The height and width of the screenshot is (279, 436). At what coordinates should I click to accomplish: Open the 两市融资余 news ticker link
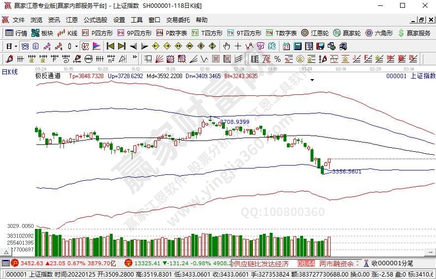coord(337,264)
